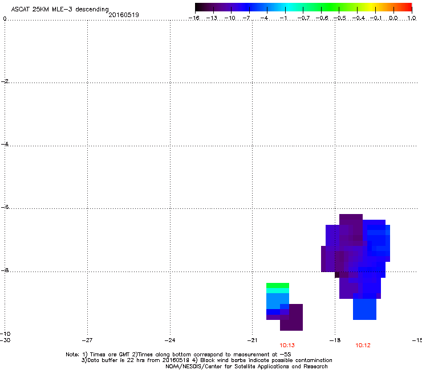Click the 1.0 colorbar tick label
The image size is (422, 370).
412,18
